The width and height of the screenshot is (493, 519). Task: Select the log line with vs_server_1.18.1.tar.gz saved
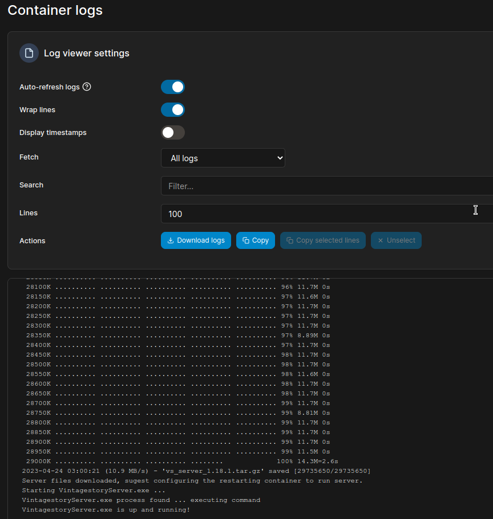196,471
